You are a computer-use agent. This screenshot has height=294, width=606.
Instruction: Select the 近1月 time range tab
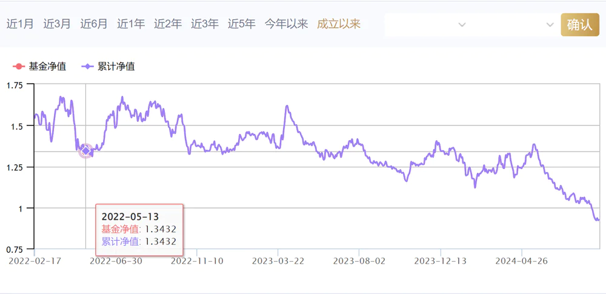point(20,24)
